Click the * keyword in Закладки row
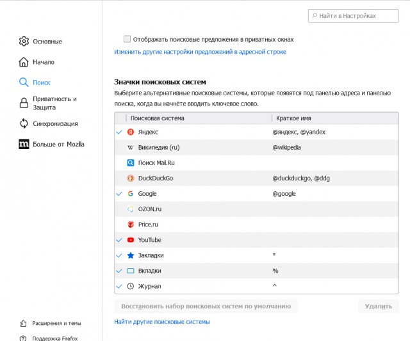 274,255
